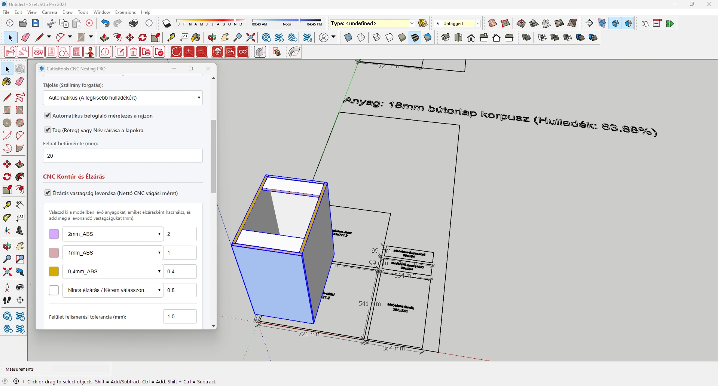Open the Extensions menu
Viewport: 718px width, 386px height.
click(125, 12)
